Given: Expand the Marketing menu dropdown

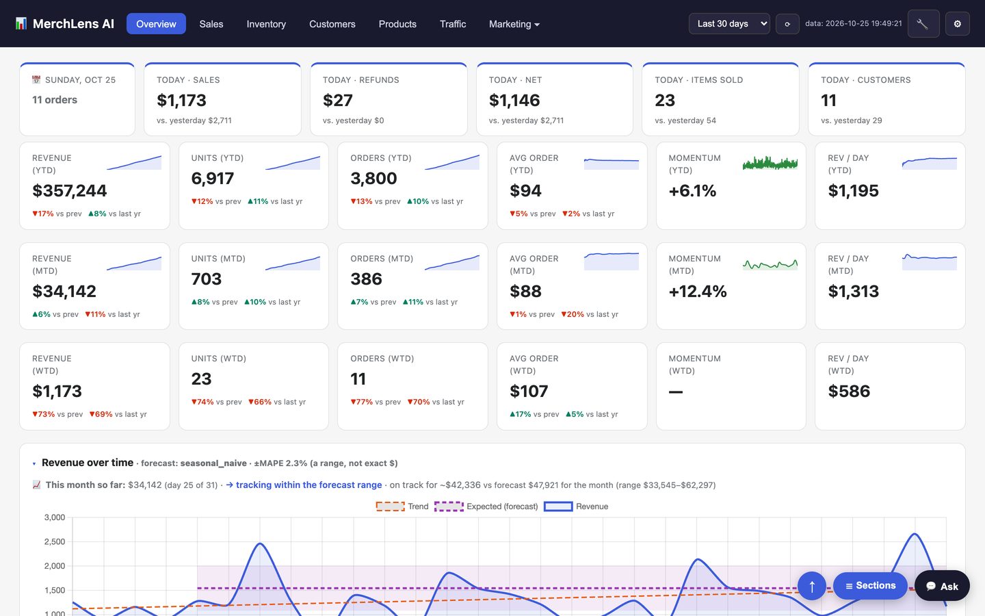Looking at the screenshot, I should coord(514,24).
